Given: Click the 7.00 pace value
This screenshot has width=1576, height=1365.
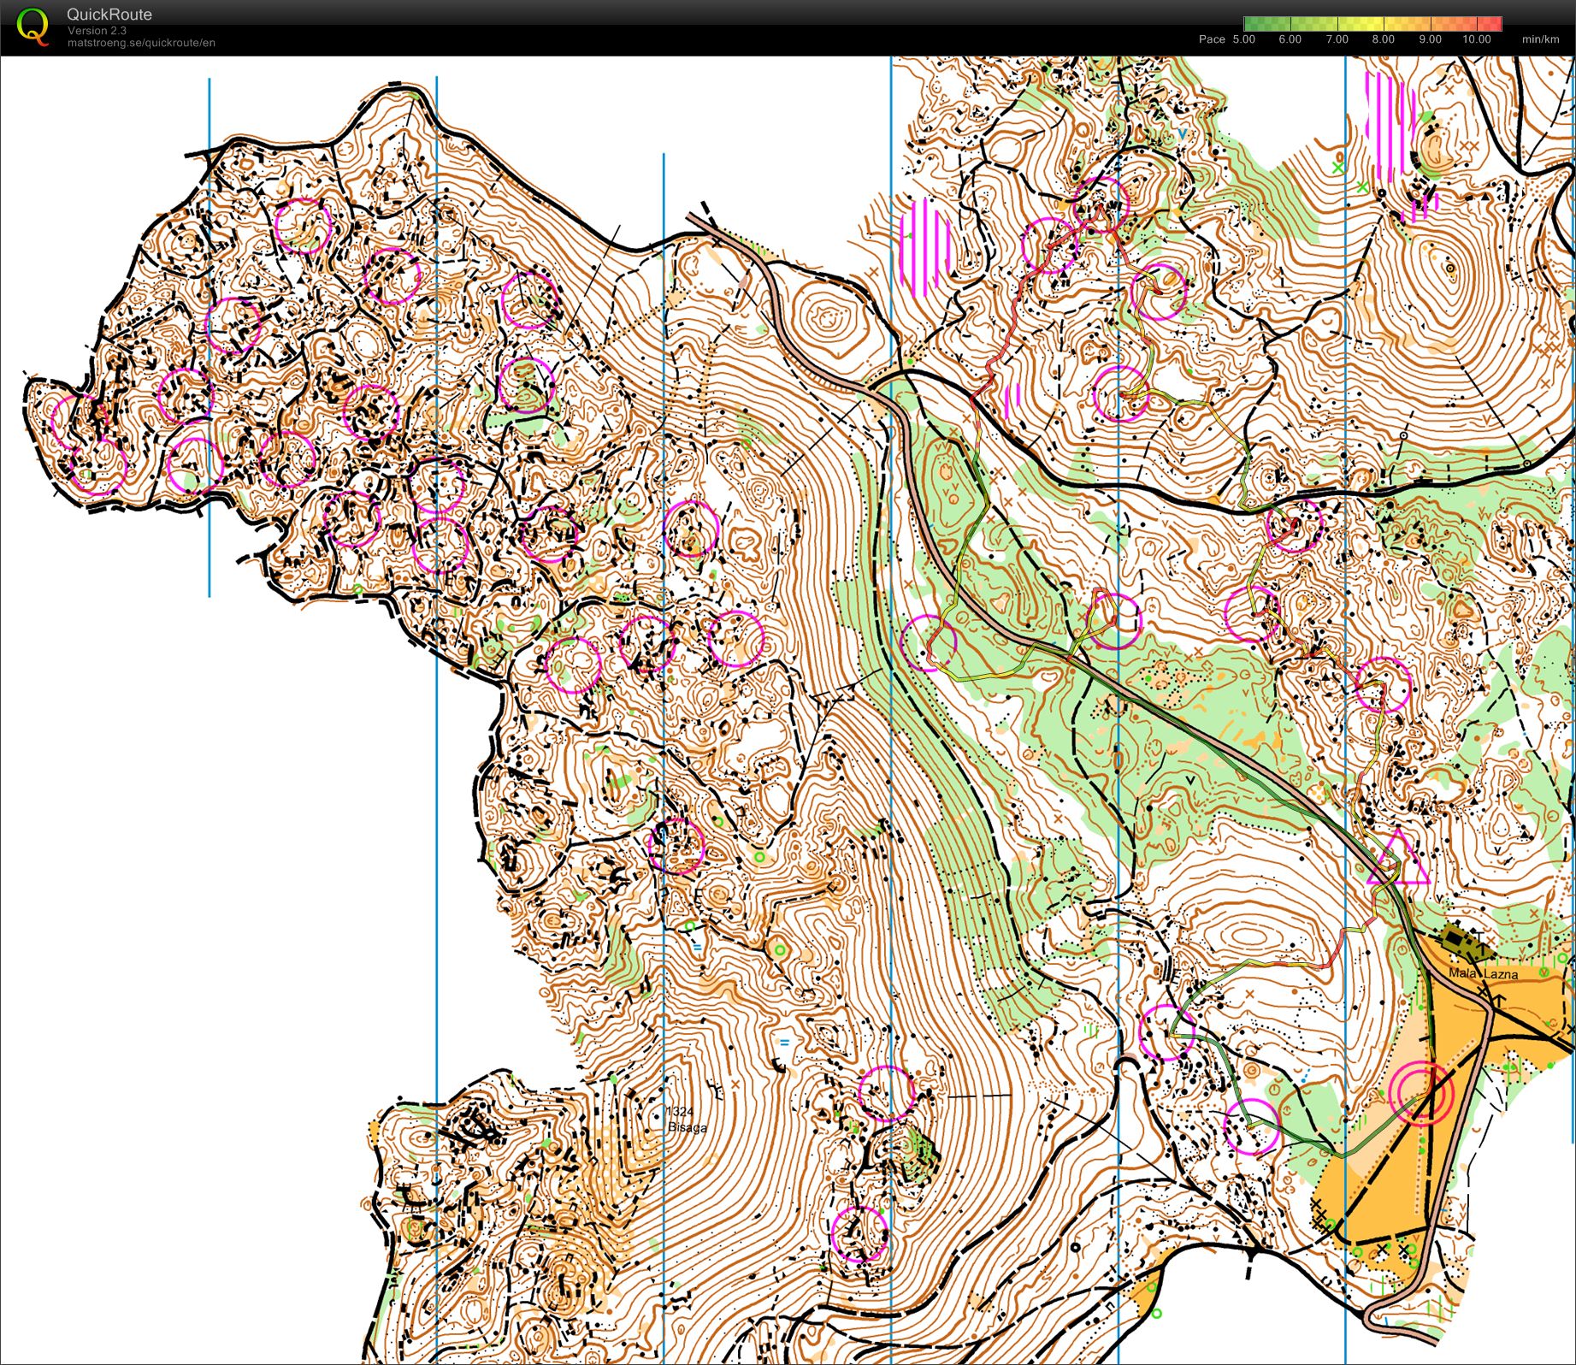Looking at the screenshot, I should (1337, 39).
